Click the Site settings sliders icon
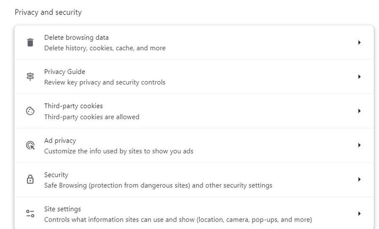The image size is (379, 229). 30,213
